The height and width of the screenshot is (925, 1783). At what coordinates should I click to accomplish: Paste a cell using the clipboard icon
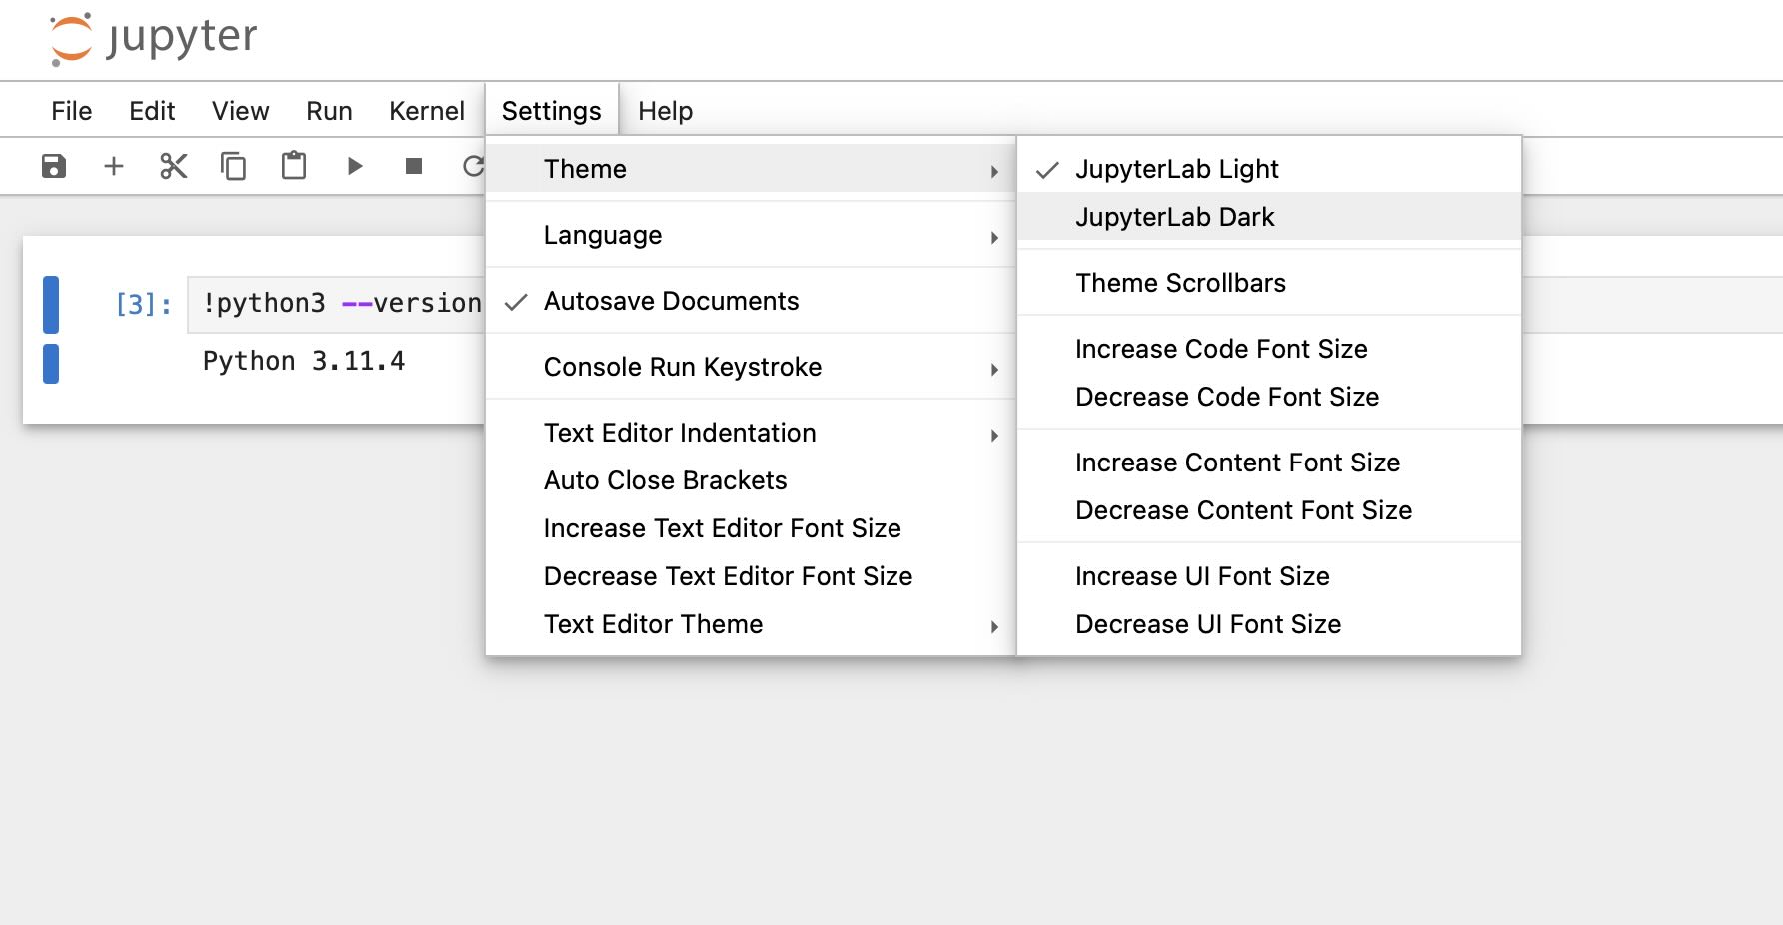point(293,166)
